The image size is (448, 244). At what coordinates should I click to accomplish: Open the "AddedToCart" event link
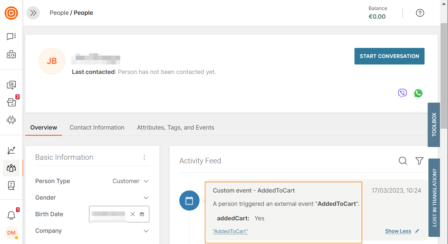pos(230,231)
